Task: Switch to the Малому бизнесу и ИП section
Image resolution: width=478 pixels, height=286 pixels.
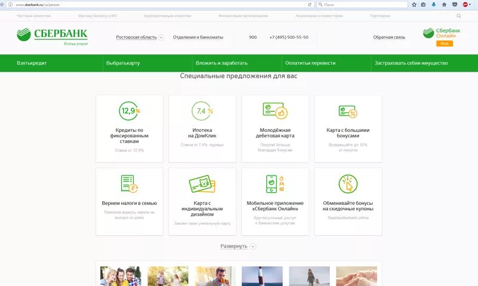Action: pyautogui.click(x=97, y=16)
